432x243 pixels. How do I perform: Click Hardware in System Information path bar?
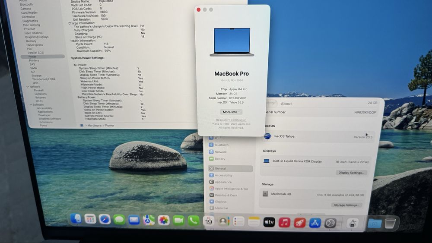[x=95, y=126]
